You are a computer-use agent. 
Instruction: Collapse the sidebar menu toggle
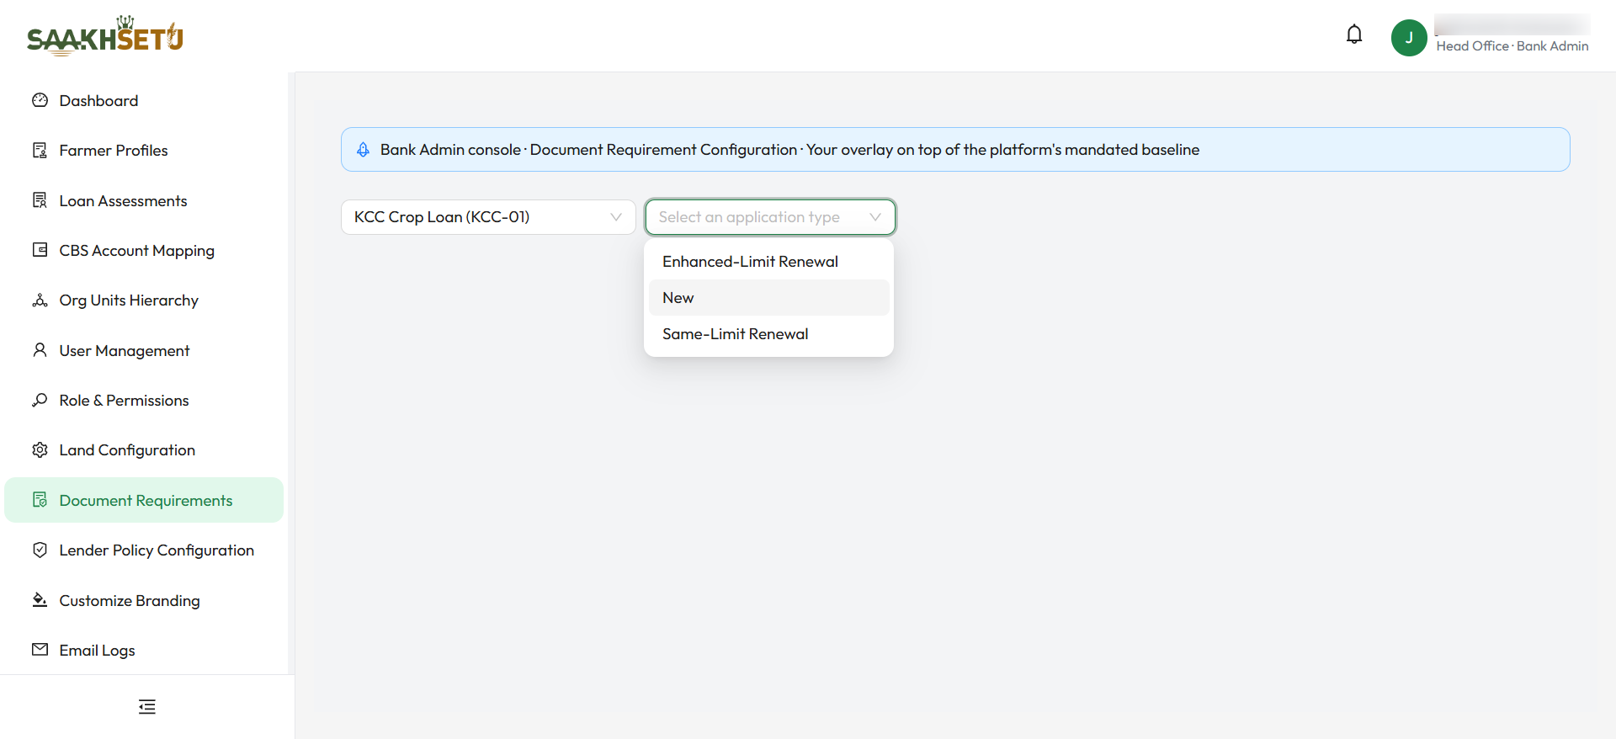pos(147,707)
